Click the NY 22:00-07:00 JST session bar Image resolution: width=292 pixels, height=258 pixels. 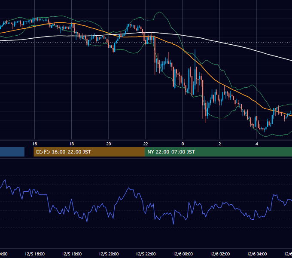click(x=219, y=152)
